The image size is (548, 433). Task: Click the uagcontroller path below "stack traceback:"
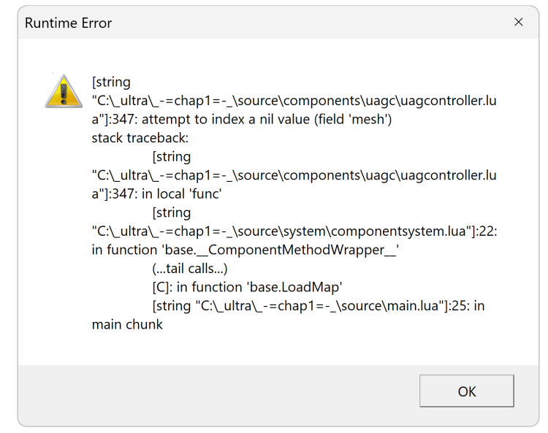tap(294, 175)
